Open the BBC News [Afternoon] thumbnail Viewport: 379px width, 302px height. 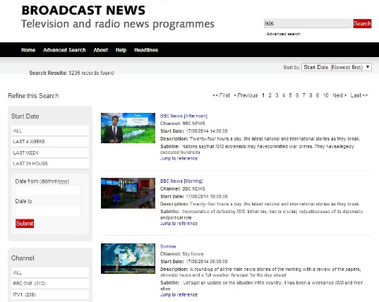[128, 128]
